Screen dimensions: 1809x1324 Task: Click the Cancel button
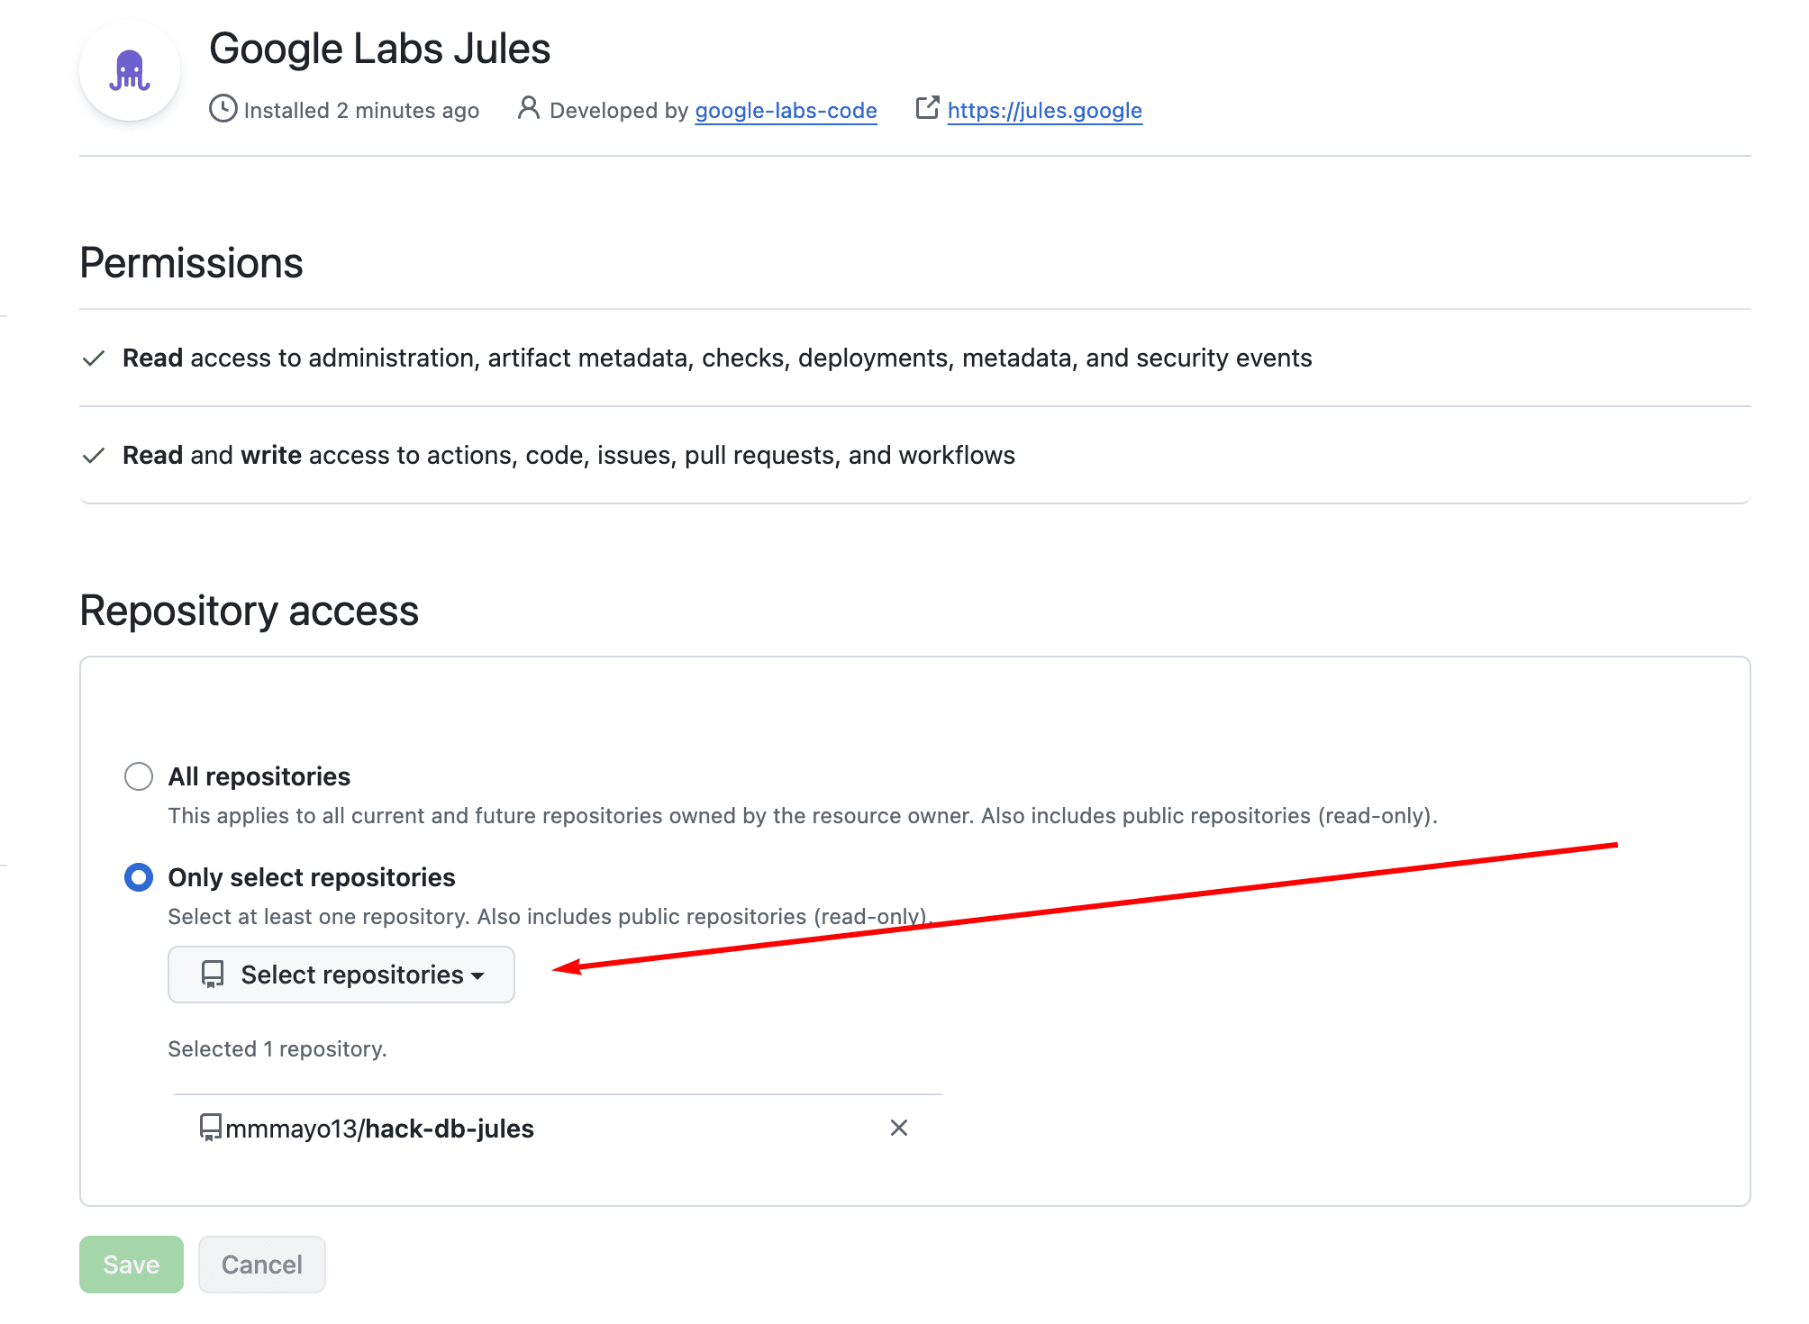click(x=261, y=1264)
